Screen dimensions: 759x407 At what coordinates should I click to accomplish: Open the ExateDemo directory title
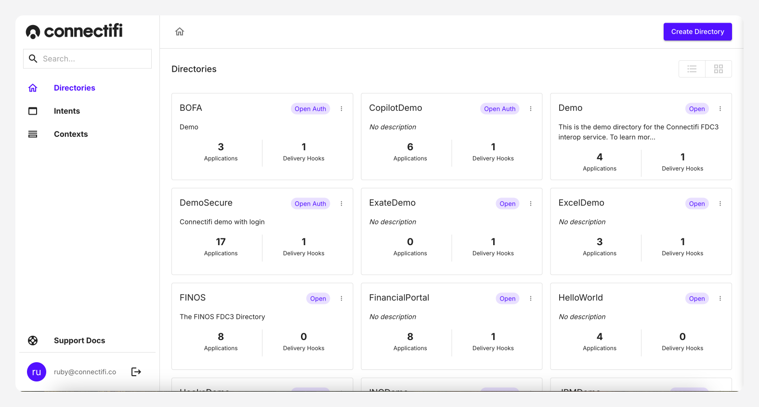[x=392, y=203]
